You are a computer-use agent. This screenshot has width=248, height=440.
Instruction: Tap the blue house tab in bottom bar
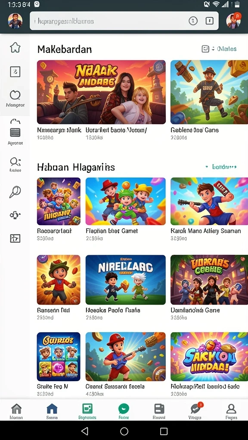52,409
